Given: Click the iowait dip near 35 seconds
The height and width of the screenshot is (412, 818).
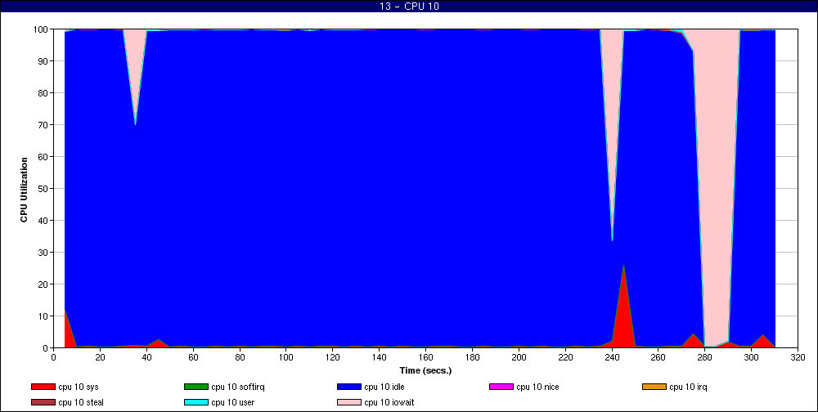Looking at the screenshot, I should click(135, 63).
